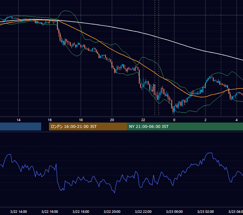This screenshot has height=215, width=243.
Task: Click the 3/22 14:00 date label
Action: click(19, 211)
